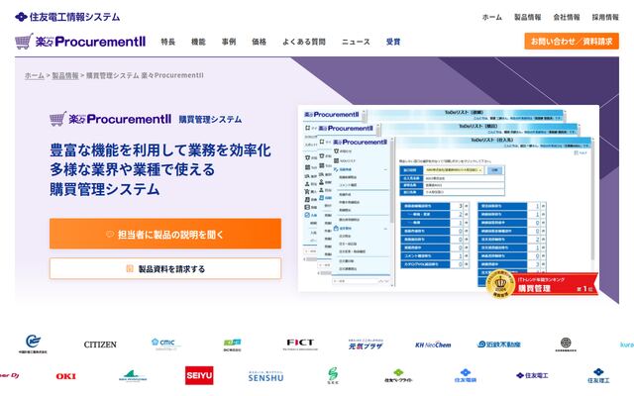Click the blue circular logo left of CITIZEN
The width and height of the screenshot is (634, 396).
[x=33, y=344]
